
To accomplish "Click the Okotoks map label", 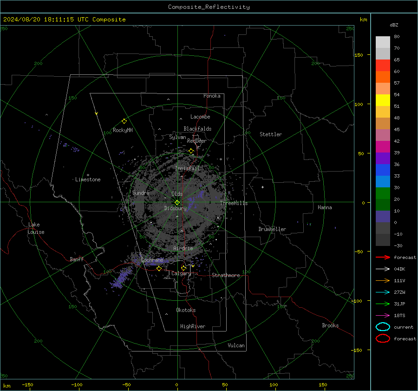I will (186, 310).
